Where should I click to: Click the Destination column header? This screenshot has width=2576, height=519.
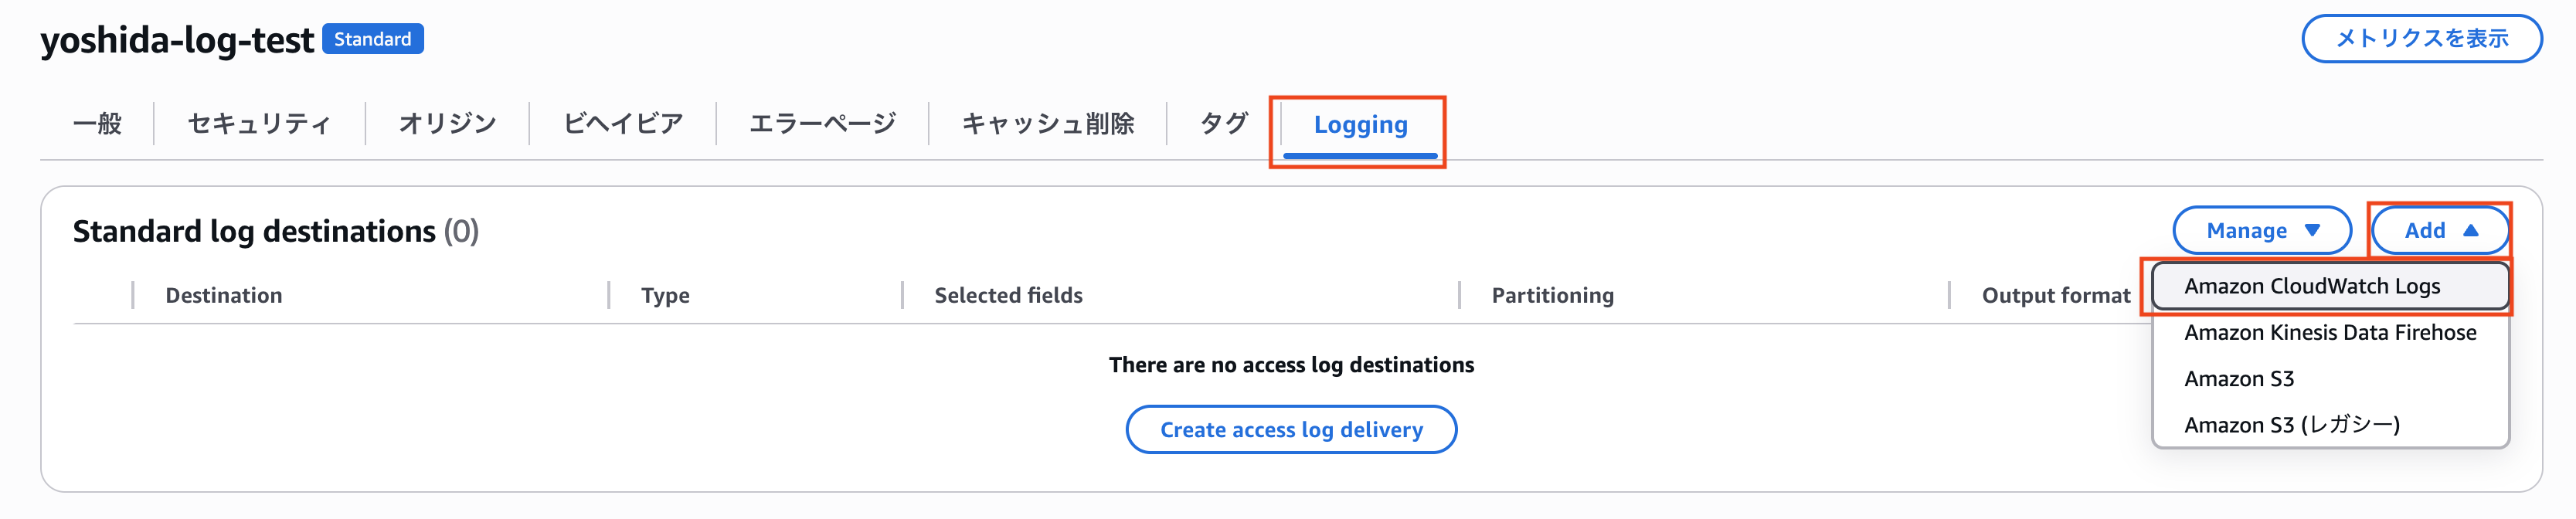coord(224,296)
